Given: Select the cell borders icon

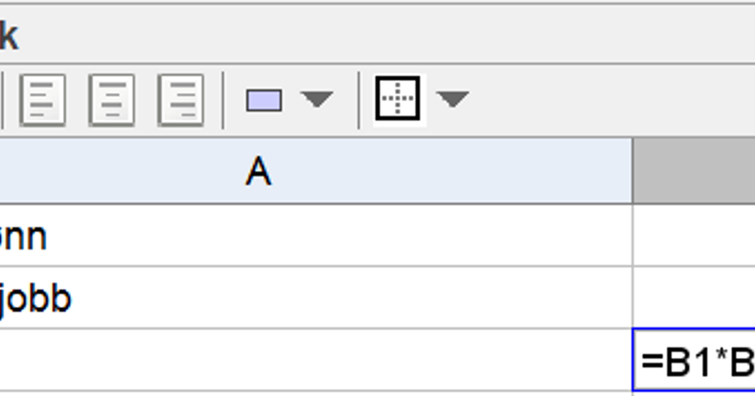Looking at the screenshot, I should (x=398, y=99).
